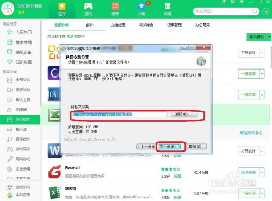Viewport: 272px width, 201px height.
Task: Switch to 全部软件 category tab
Action: click(x=61, y=25)
